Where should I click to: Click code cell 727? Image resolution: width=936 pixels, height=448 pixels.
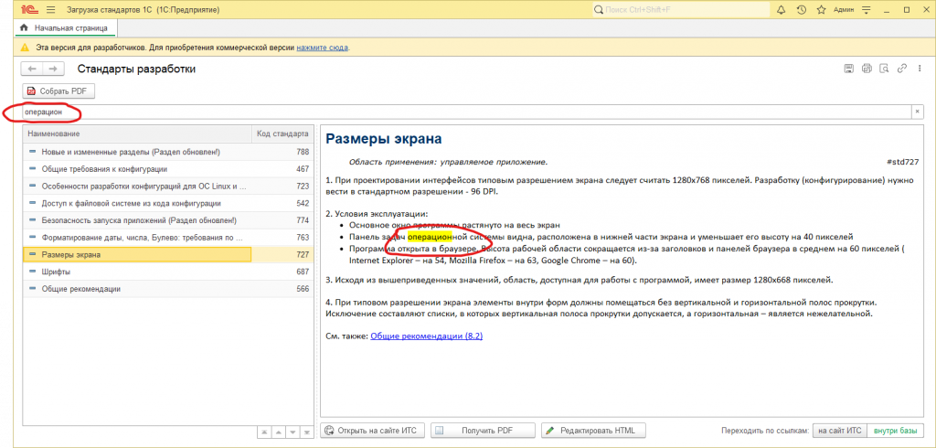point(282,254)
